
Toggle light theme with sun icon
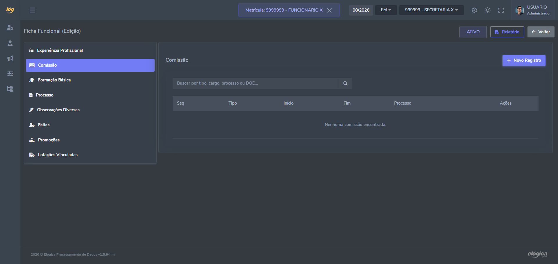[x=487, y=10]
